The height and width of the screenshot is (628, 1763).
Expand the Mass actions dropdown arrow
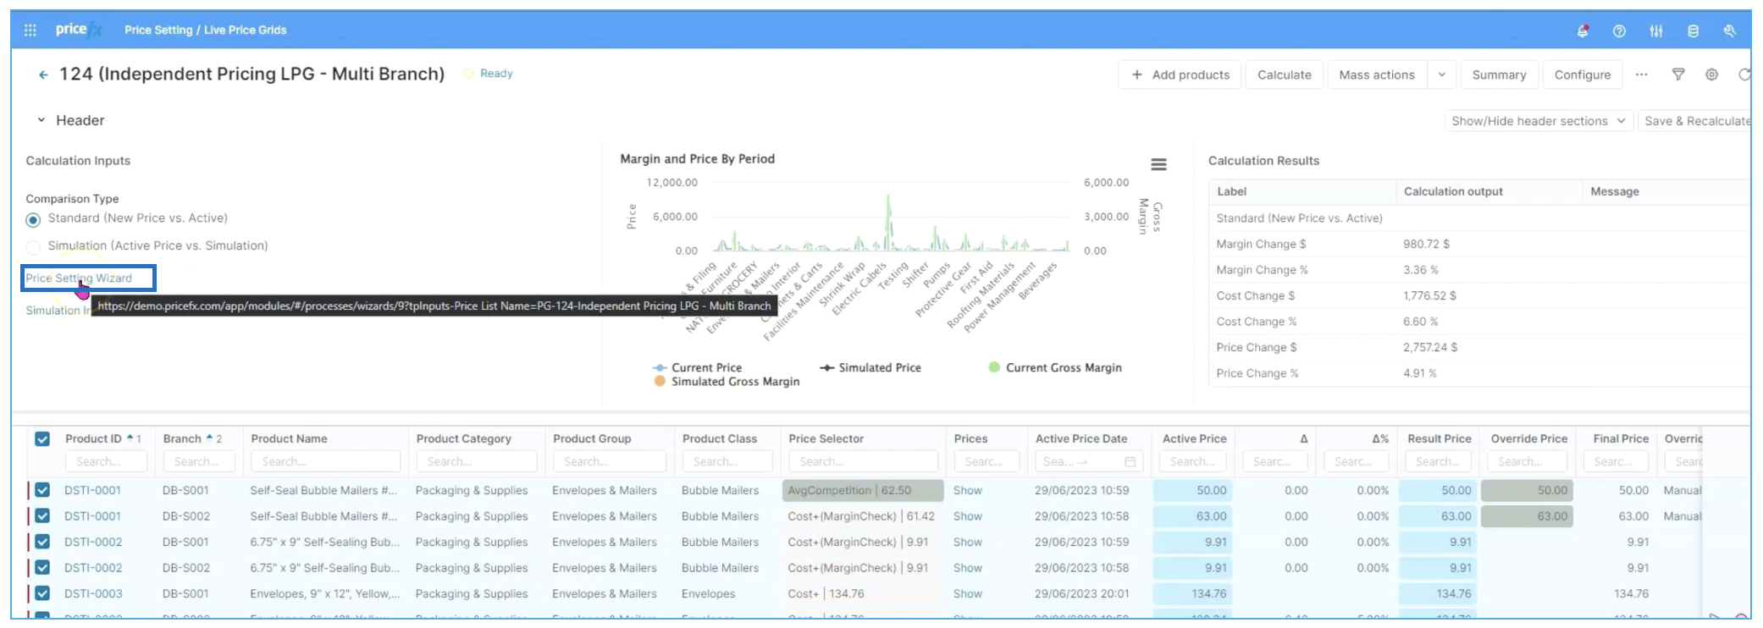tap(1441, 74)
